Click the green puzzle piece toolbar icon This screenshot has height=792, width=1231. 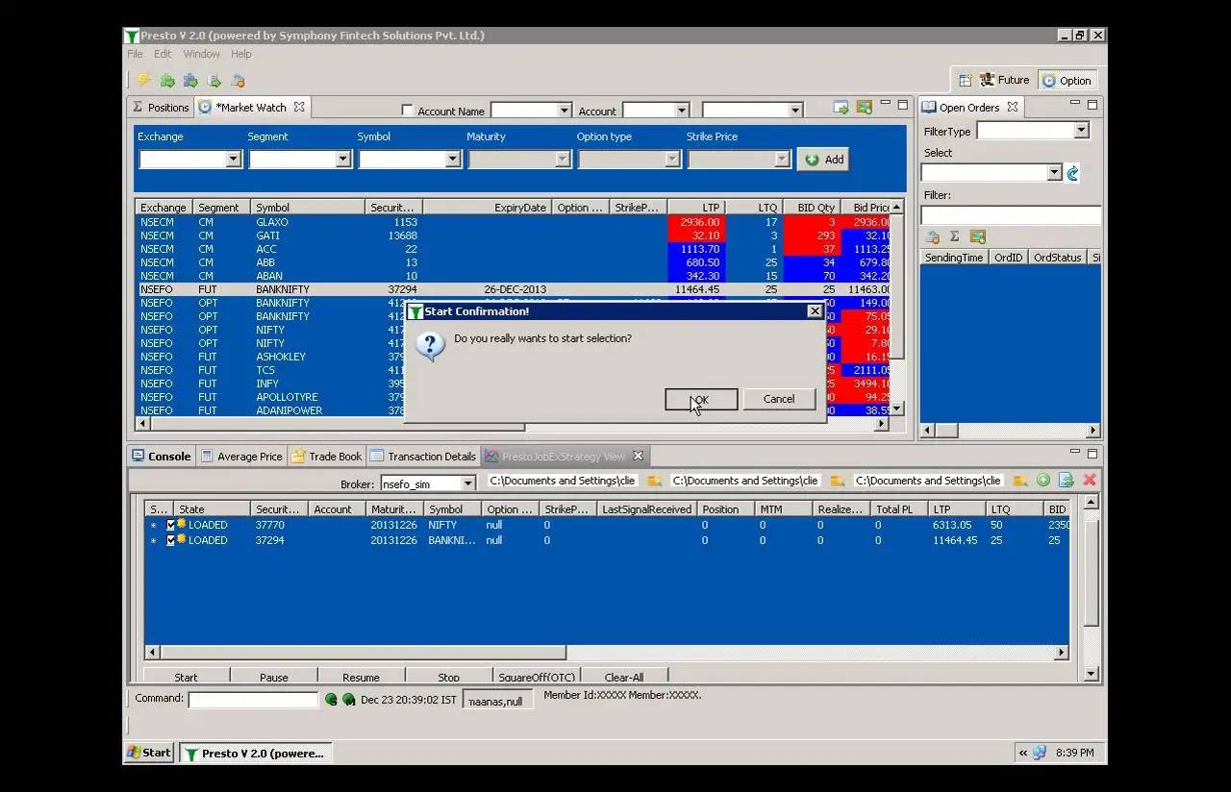coord(167,81)
